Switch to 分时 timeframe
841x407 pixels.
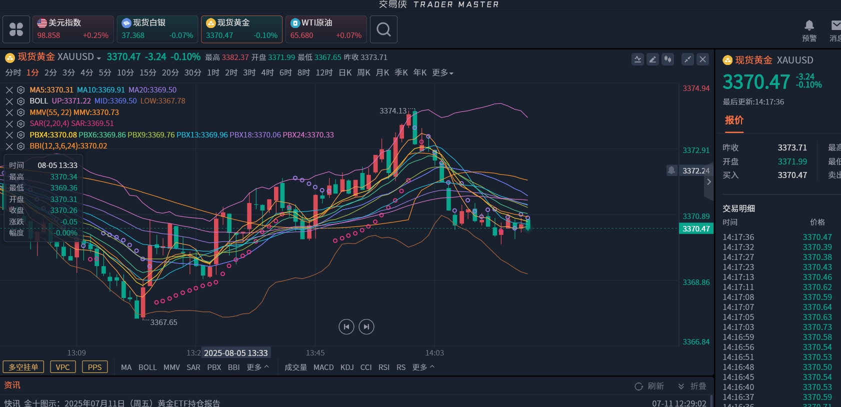[x=13, y=73]
